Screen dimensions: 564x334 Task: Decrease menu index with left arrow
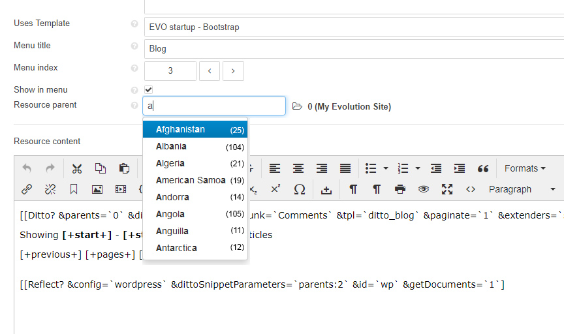(210, 71)
